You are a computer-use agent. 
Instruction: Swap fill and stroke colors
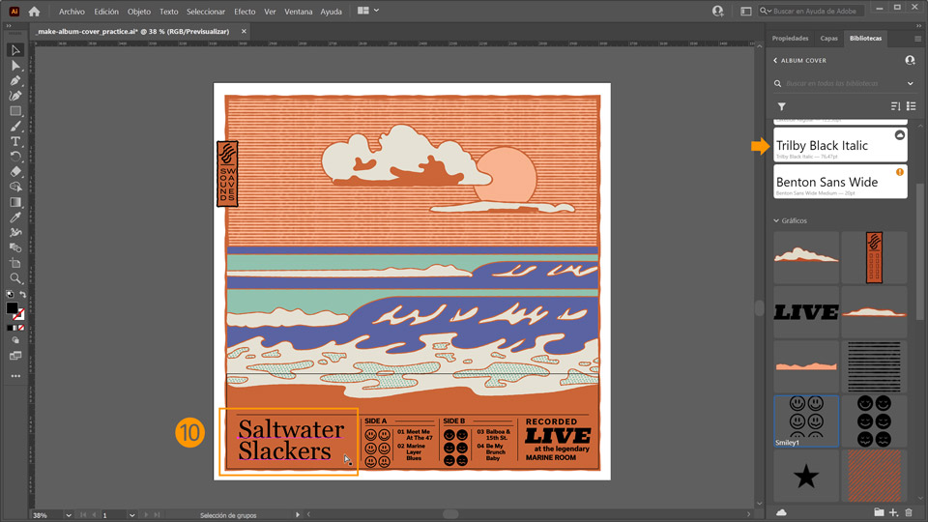22,295
